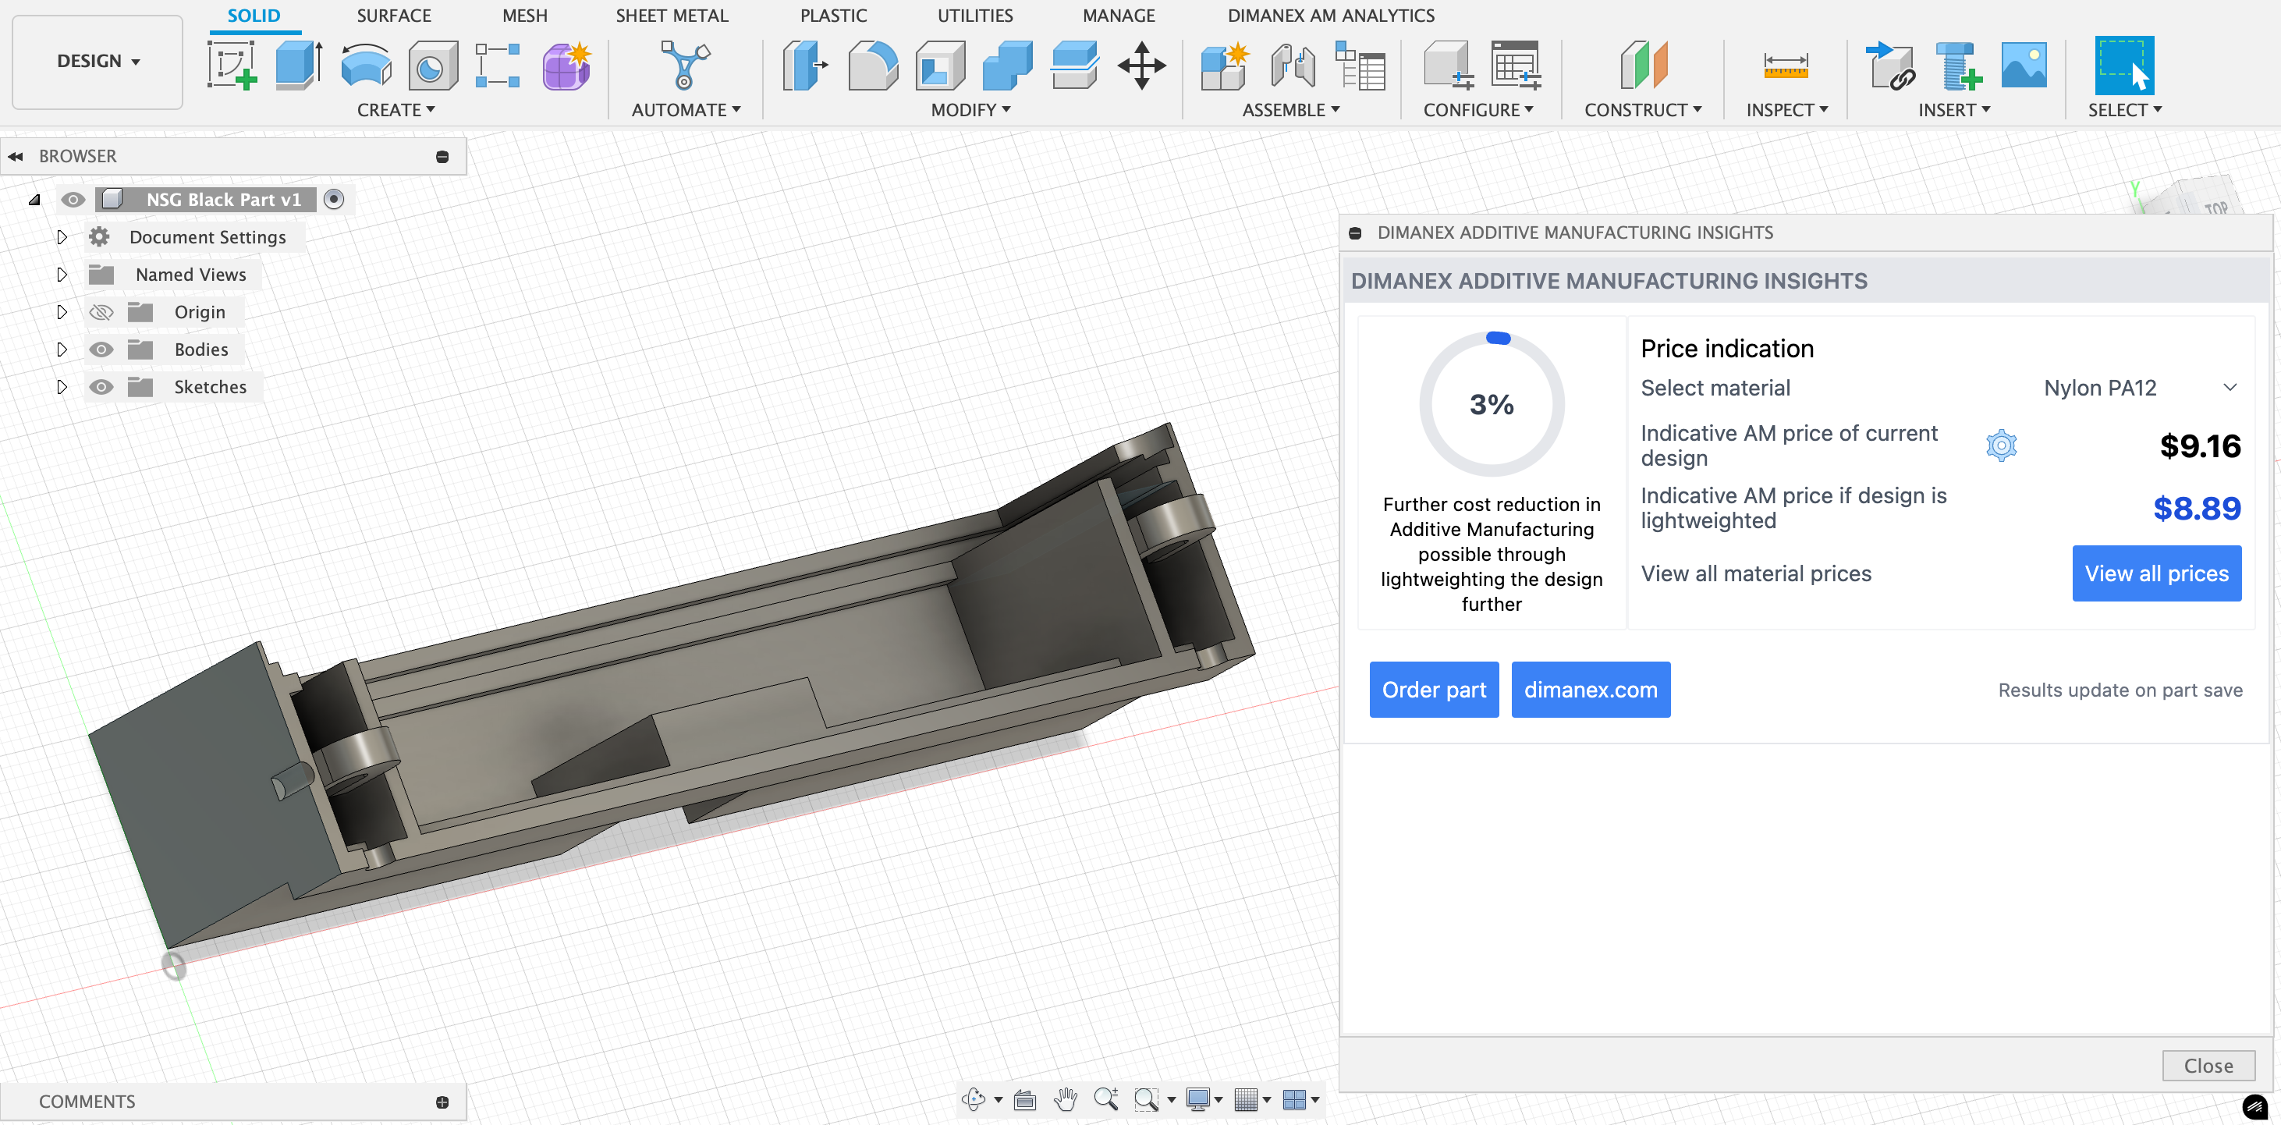
Task: Hide the Bodies folder visibility
Action: click(x=101, y=350)
